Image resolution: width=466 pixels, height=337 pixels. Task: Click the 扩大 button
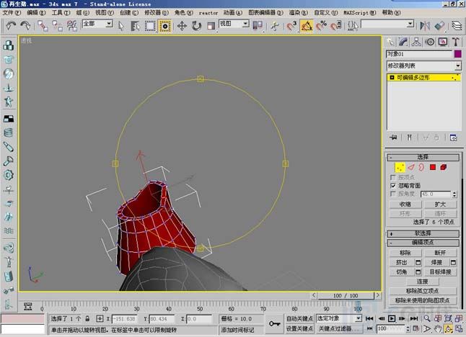click(x=440, y=205)
